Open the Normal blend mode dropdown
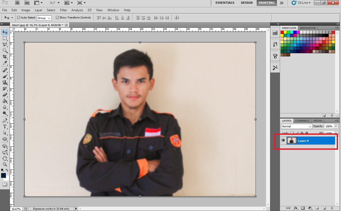Viewport: 341px width, 211px height. [297, 126]
